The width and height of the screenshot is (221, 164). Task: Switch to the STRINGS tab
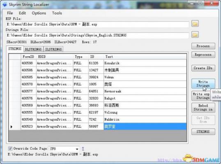click(x=15, y=49)
